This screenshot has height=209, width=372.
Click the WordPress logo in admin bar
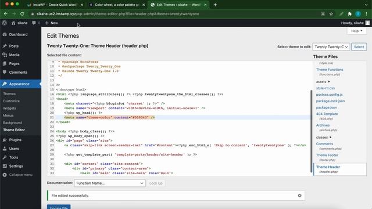click(4, 23)
